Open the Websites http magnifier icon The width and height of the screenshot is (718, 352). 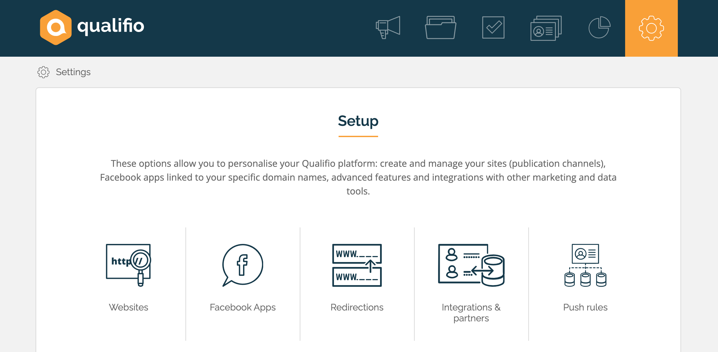pos(128,265)
